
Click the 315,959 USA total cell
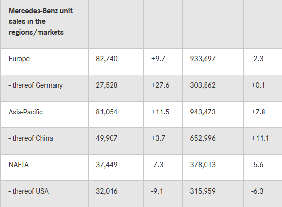[203, 191]
